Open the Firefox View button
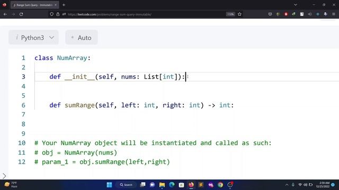 pyautogui.click(x=4, y=5)
